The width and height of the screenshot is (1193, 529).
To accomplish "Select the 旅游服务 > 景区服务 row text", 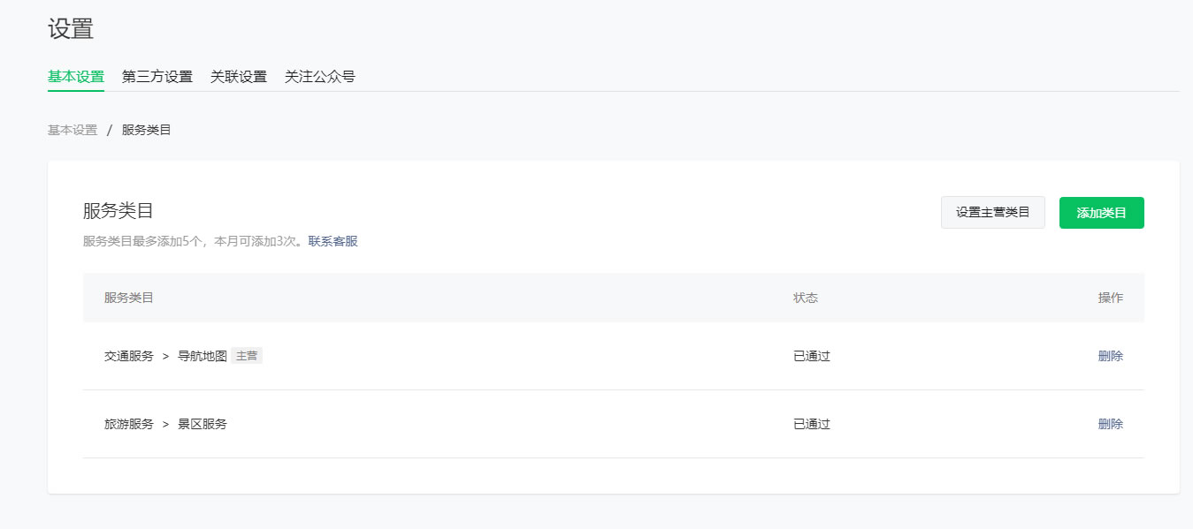I will [165, 424].
